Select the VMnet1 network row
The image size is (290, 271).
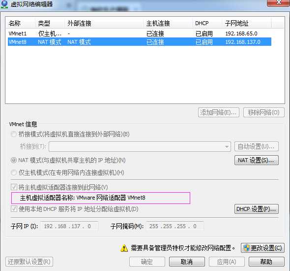140,34
